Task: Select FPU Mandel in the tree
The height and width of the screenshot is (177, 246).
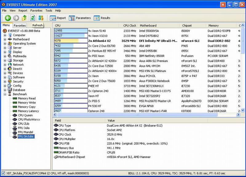Action: point(25,132)
